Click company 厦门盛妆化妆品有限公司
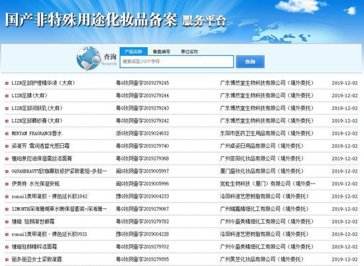This screenshot has width=364, height=266. tap(261, 171)
